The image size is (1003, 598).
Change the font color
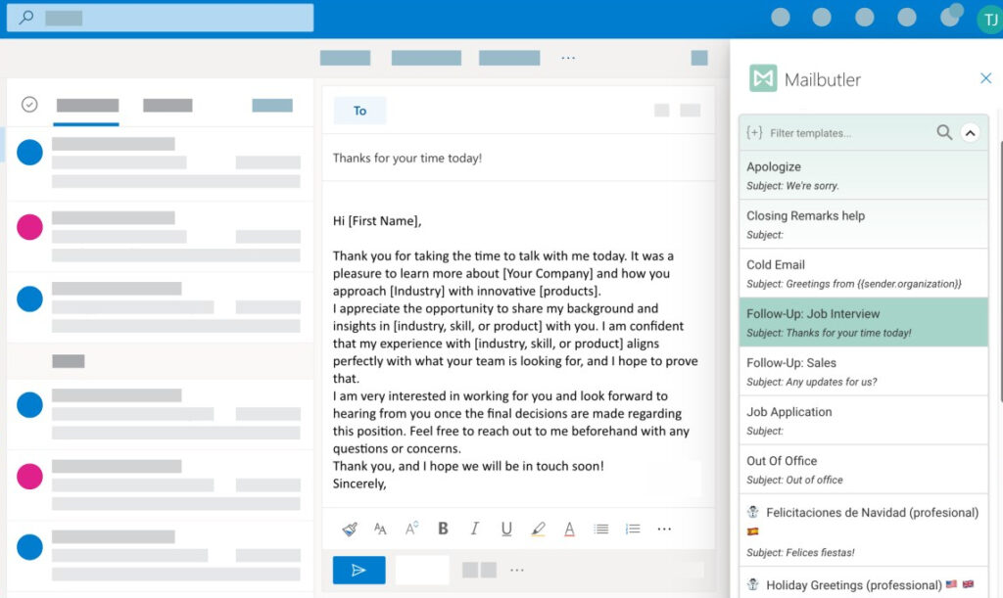coord(569,529)
